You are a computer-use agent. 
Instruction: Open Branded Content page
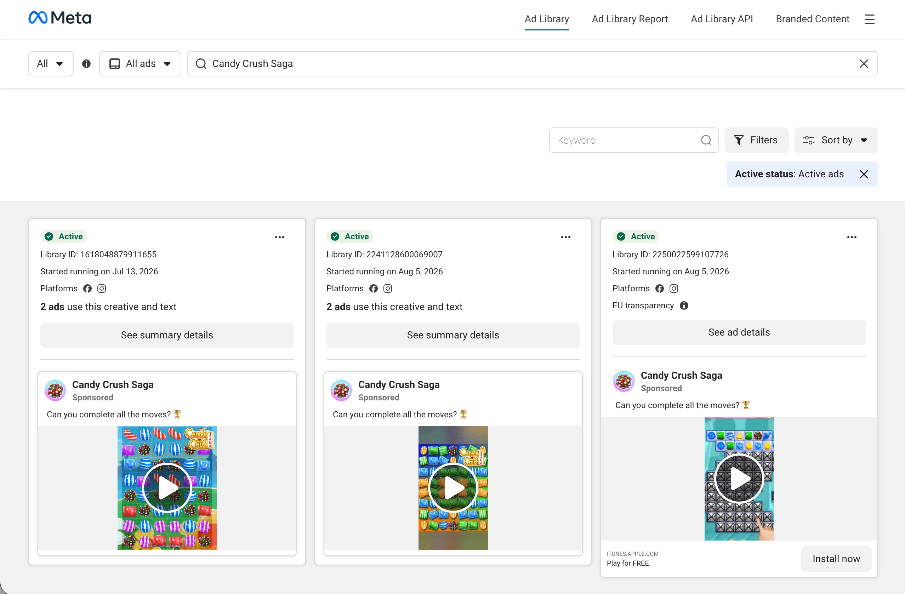coord(812,19)
